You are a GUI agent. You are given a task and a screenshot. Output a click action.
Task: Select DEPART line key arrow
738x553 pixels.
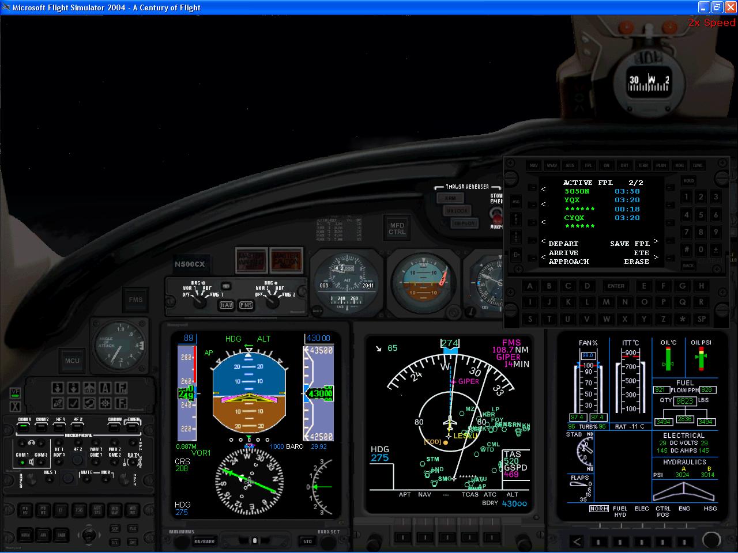click(x=543, y=242)
